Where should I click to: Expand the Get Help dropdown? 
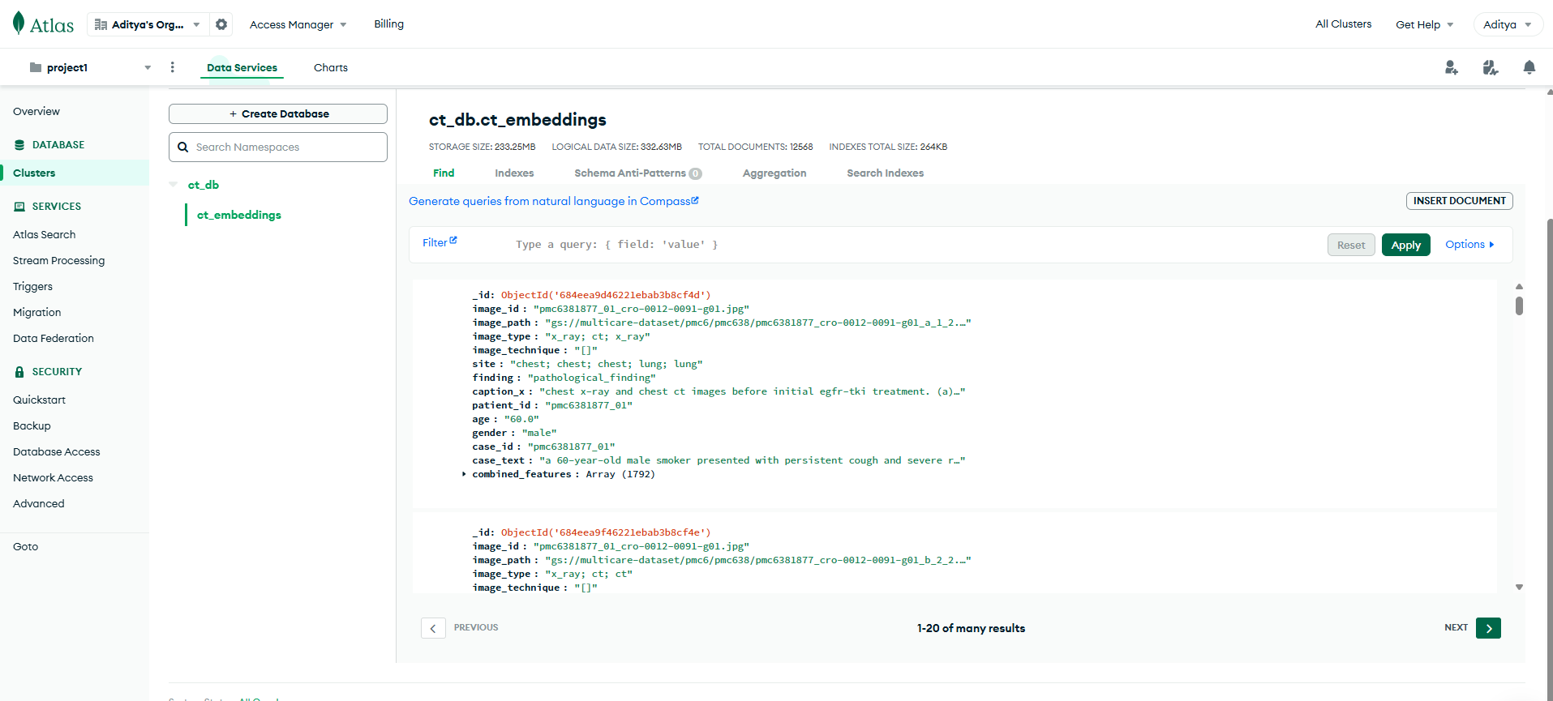click(x=1424, y=24)
